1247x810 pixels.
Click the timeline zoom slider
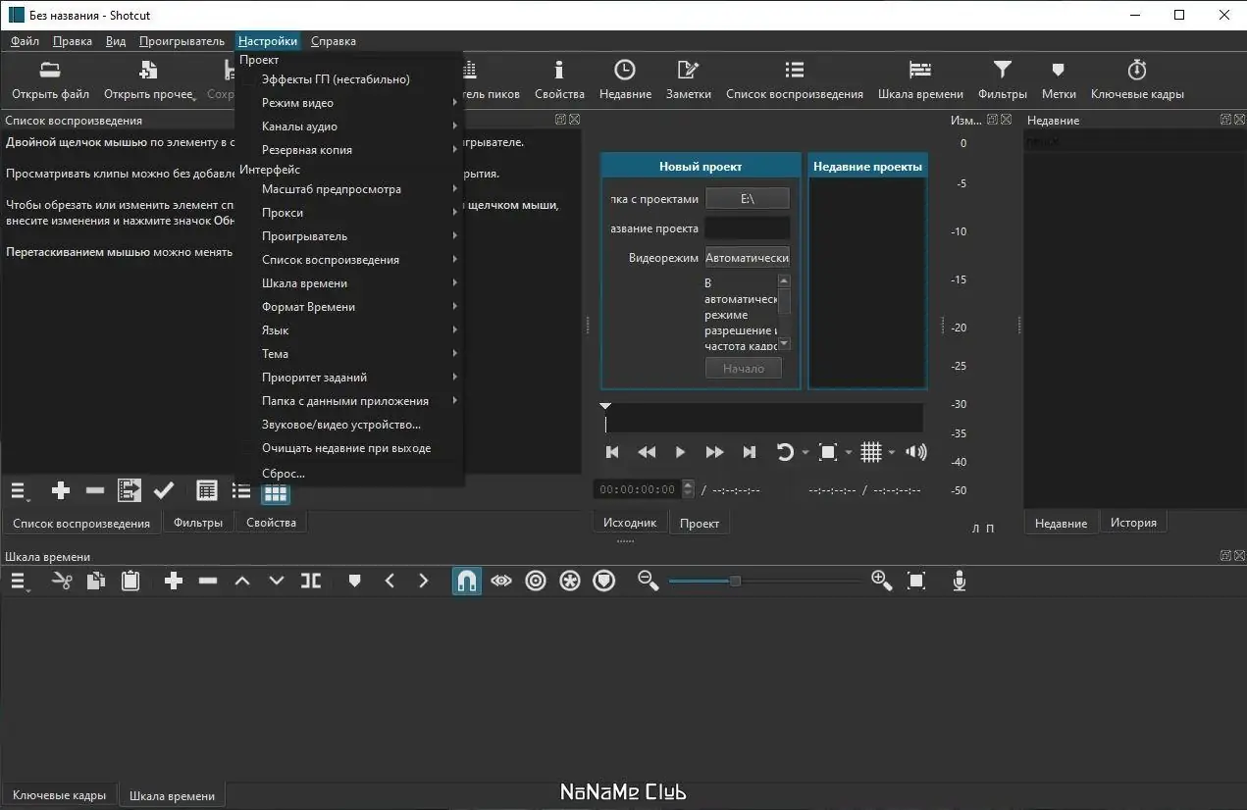734,582
